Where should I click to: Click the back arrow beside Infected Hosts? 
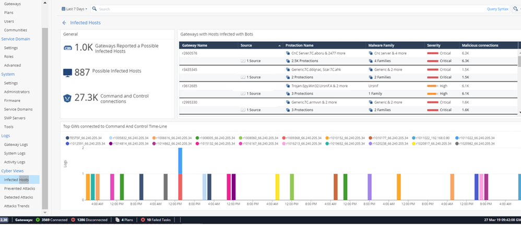click(64, 23)
